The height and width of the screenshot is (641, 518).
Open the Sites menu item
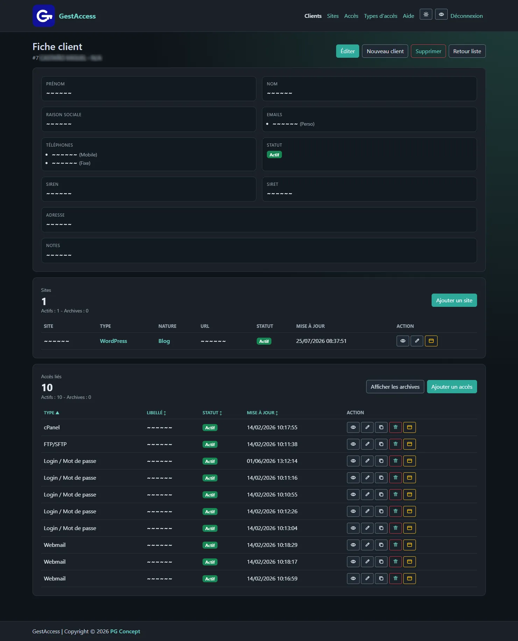pos(333,16)
